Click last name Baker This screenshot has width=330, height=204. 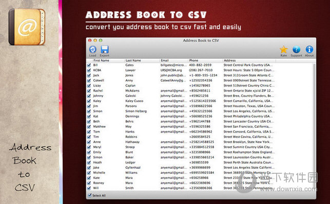click(129, 157)
